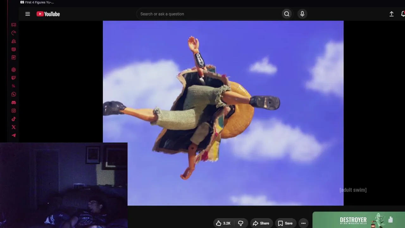Click the video player to pause playback

tap(223, 113)
